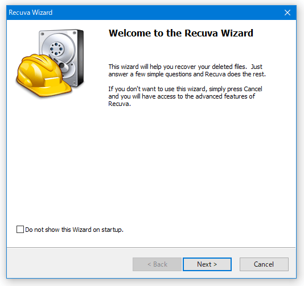304x286 pixels.
Task: Click the 'Recuva Wizard' title bar text
Action: (30, 13)
